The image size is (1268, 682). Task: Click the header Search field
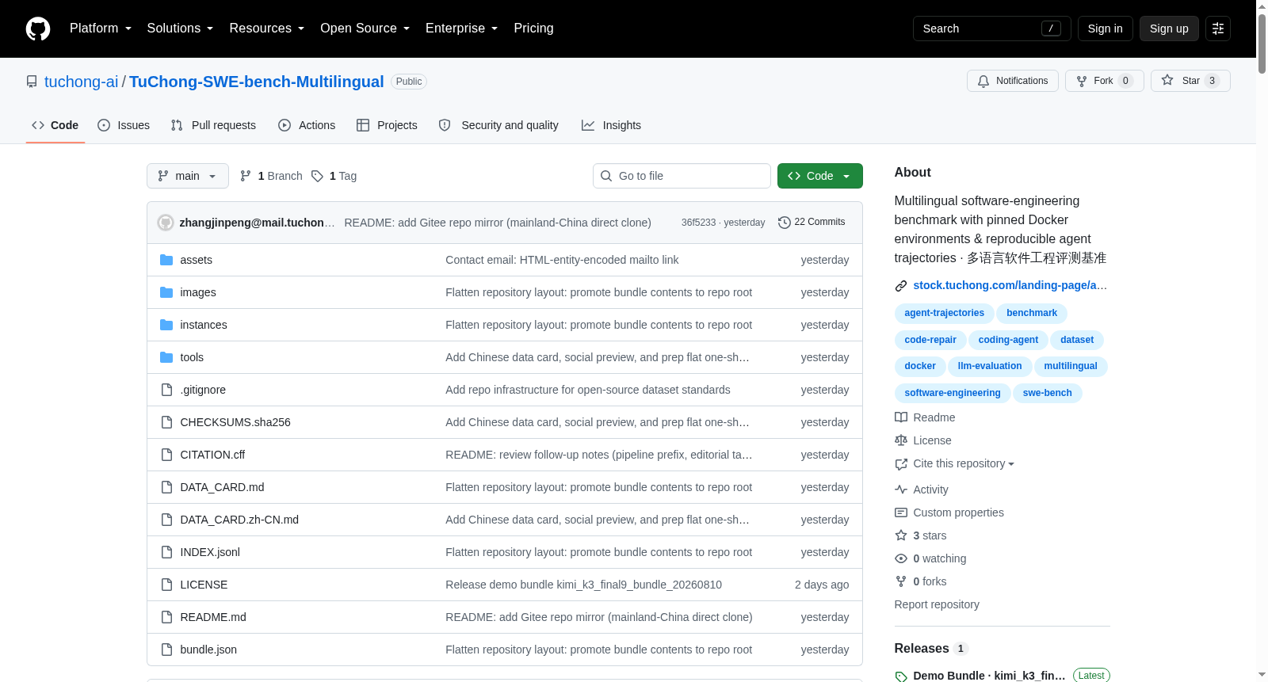[991, 29]
